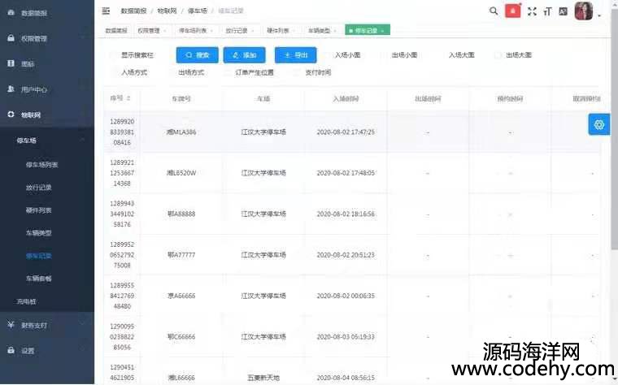The image size is (618, 385).
Task: Click the blue 导出 export button
Action: coord(295,55)
